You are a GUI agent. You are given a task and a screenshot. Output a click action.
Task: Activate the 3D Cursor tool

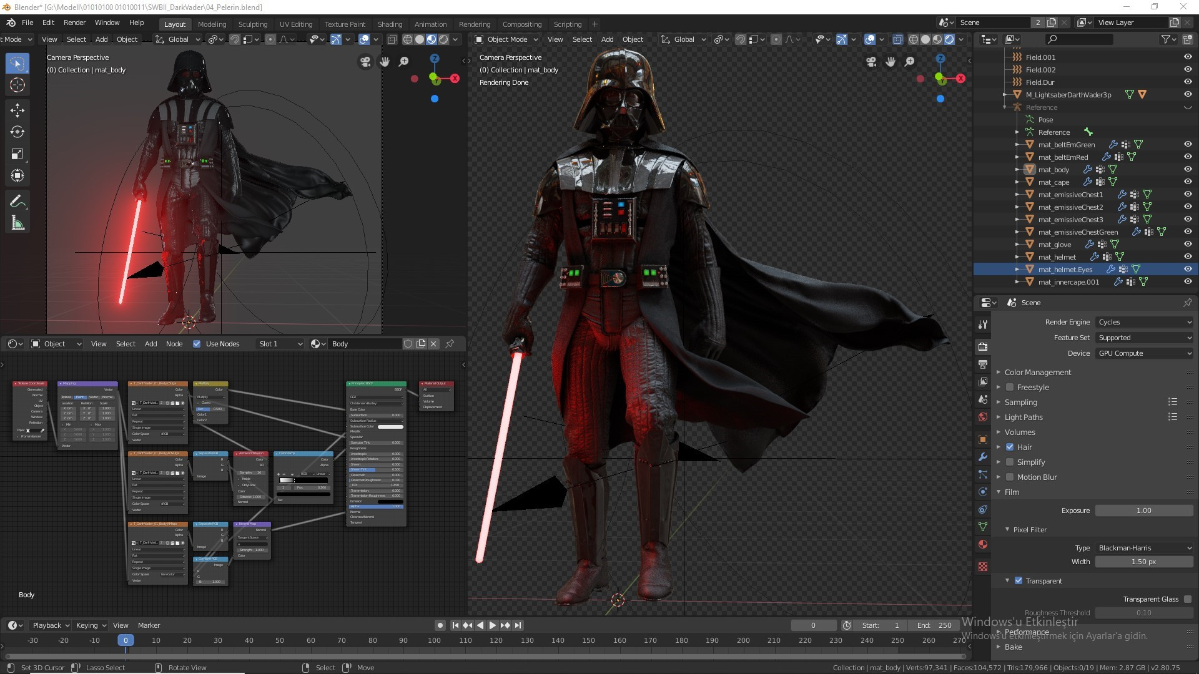coord(17,85)
